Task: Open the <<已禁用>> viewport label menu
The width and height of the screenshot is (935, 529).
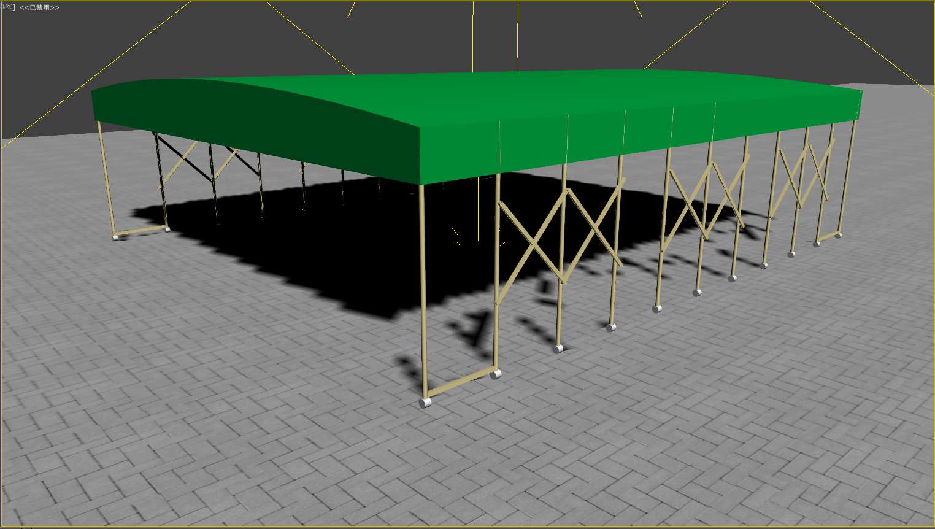Action: click(40, 7)
